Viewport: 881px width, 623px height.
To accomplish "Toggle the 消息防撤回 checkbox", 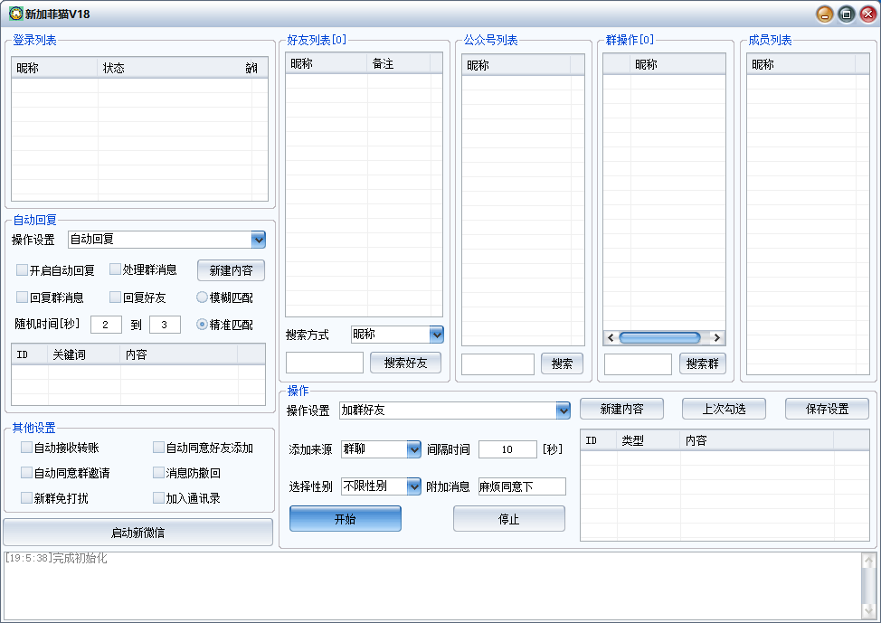I will tap(159, 473).
